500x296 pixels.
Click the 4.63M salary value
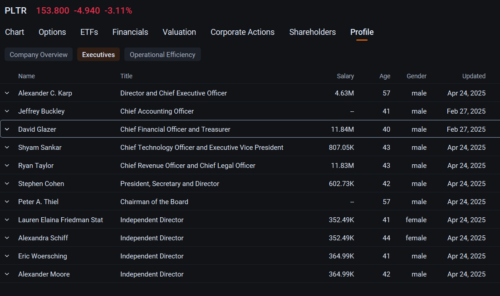(x=344, y=93)
